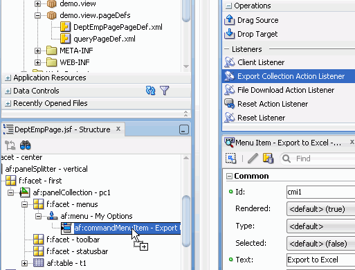Click the Structure panel scroll up arrow
355x270 pixels.
tap(186, 159)
